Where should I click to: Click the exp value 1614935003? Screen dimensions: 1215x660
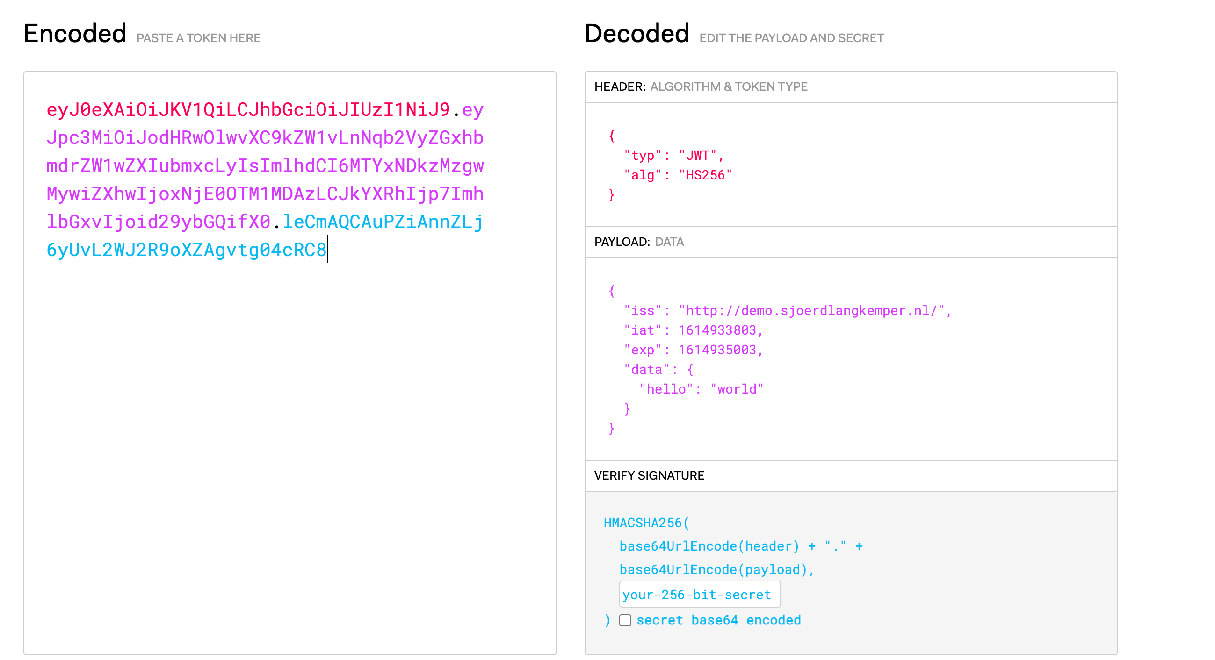[717, 350]
